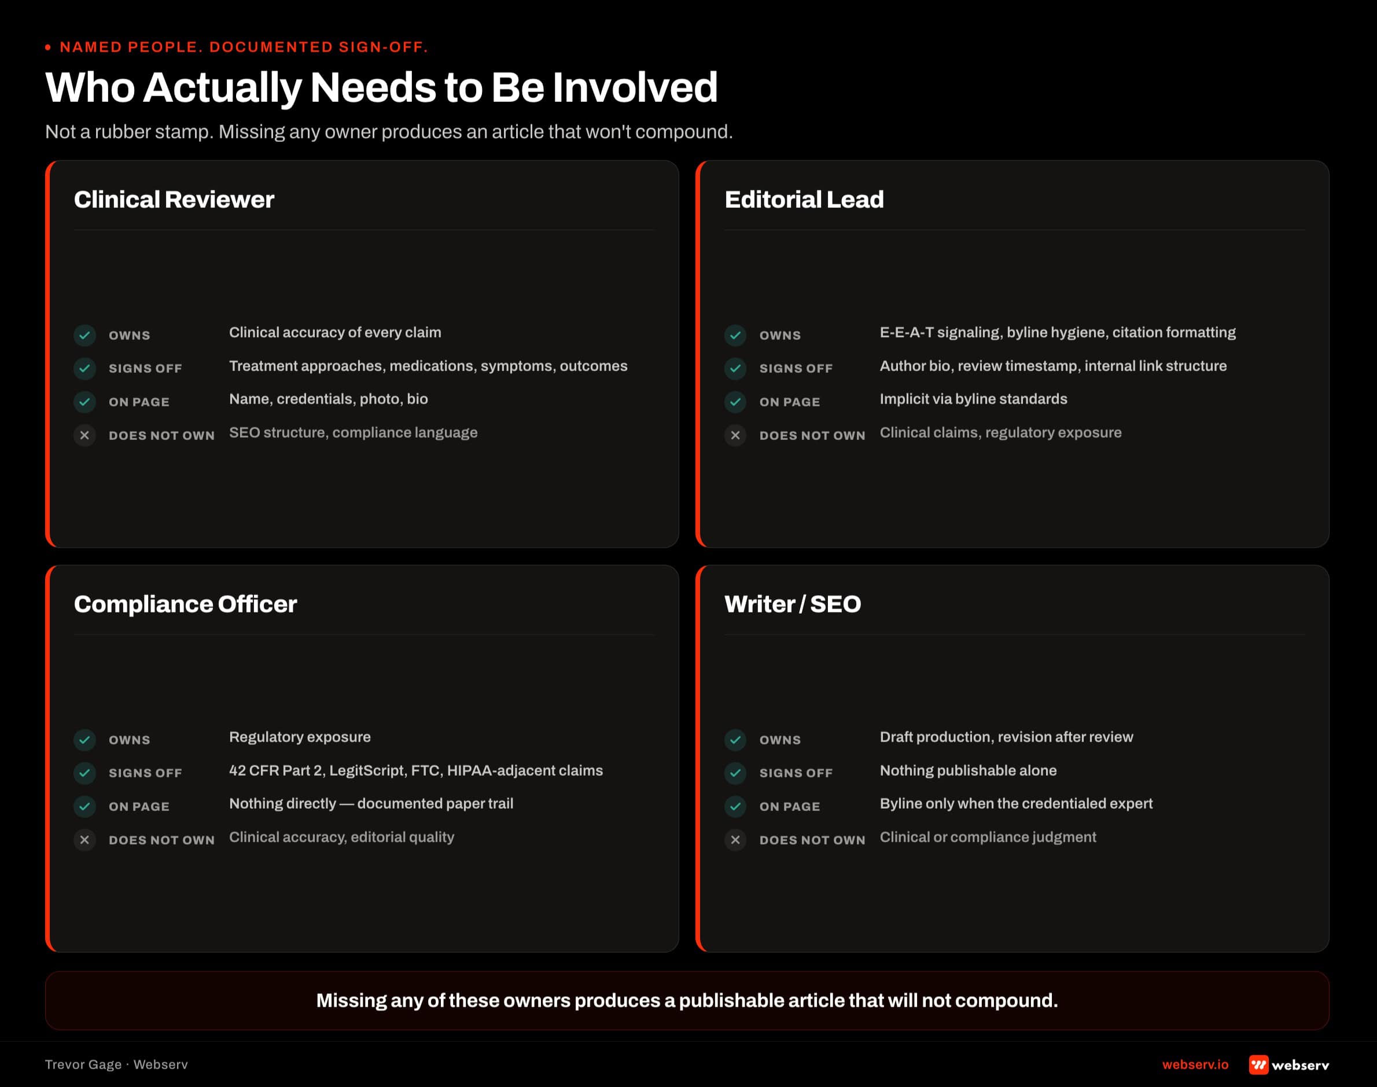Click the checkmark icon beside Compliance Officer SIGNS OFF
This screenshot has height=1087, width=1377.
coord(84,773)
